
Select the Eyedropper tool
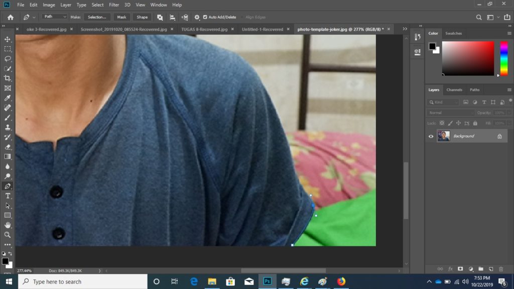pyautogui.click(x=8, y=98)
